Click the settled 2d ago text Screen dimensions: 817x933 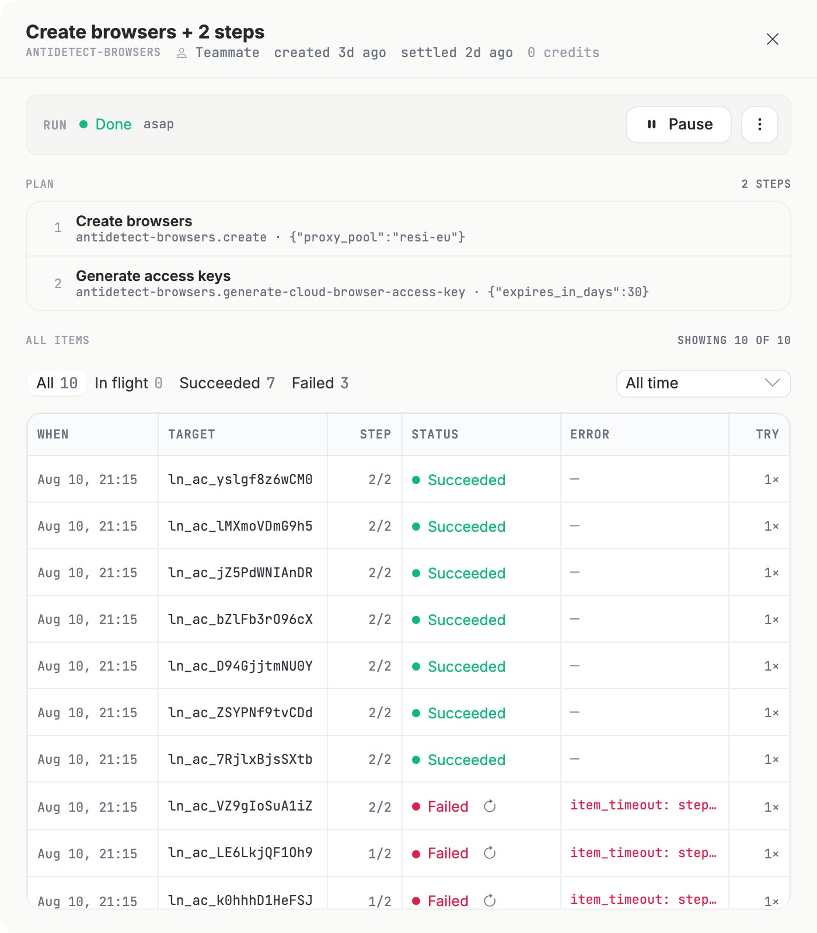click(456, 52)
